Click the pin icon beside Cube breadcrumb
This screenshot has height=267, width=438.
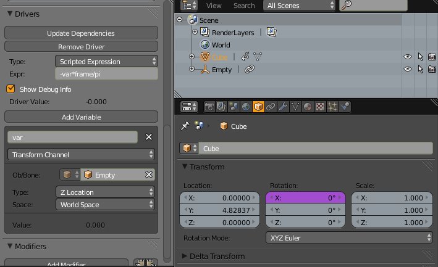[x=185, y=126]
